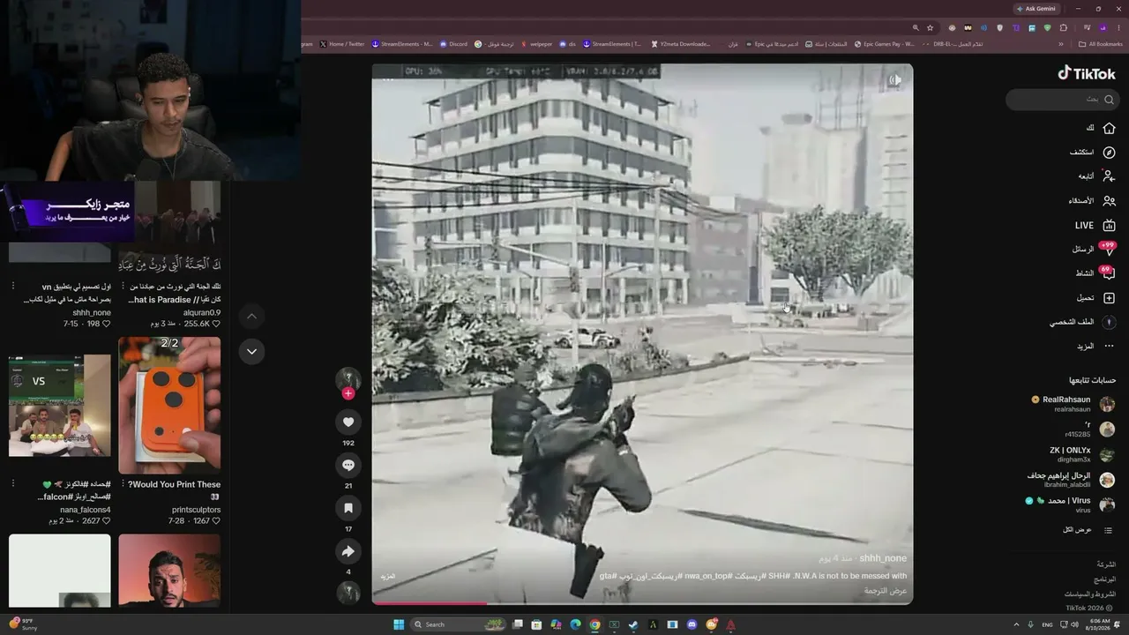Open the spinning sound disc of the video
Viewport: 1129px width, 635px height.
[348, 593]
